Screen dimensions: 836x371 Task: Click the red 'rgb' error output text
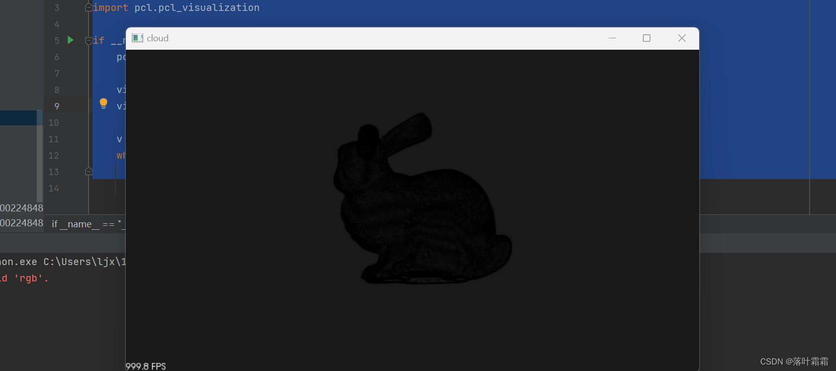tap(24, 278)
